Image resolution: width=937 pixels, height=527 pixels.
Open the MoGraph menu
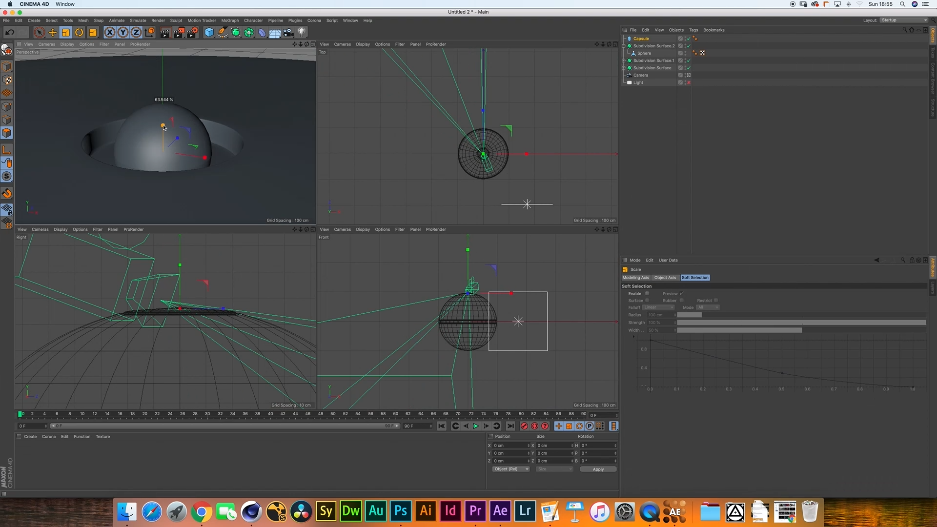click(230, 20)
